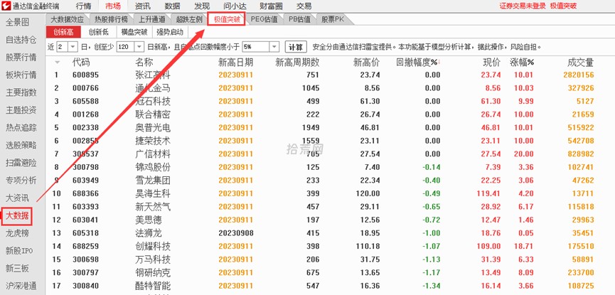Open 专项分析 in the sidebar
Screen dimensions: 615x295
click(x=21, y=181)
